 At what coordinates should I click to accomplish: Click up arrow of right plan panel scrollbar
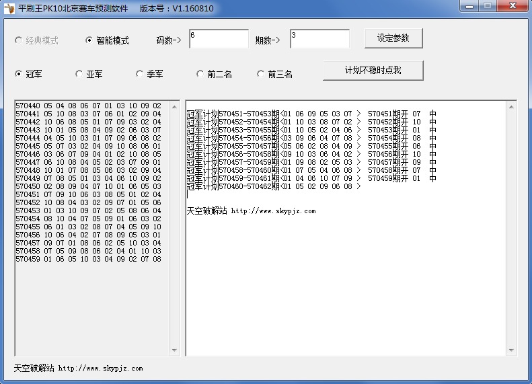tap(511, 106)
